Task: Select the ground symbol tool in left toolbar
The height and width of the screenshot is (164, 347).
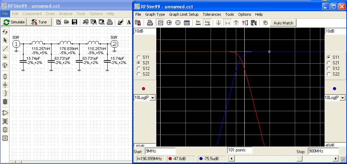Action: click(x=5, y=57)
